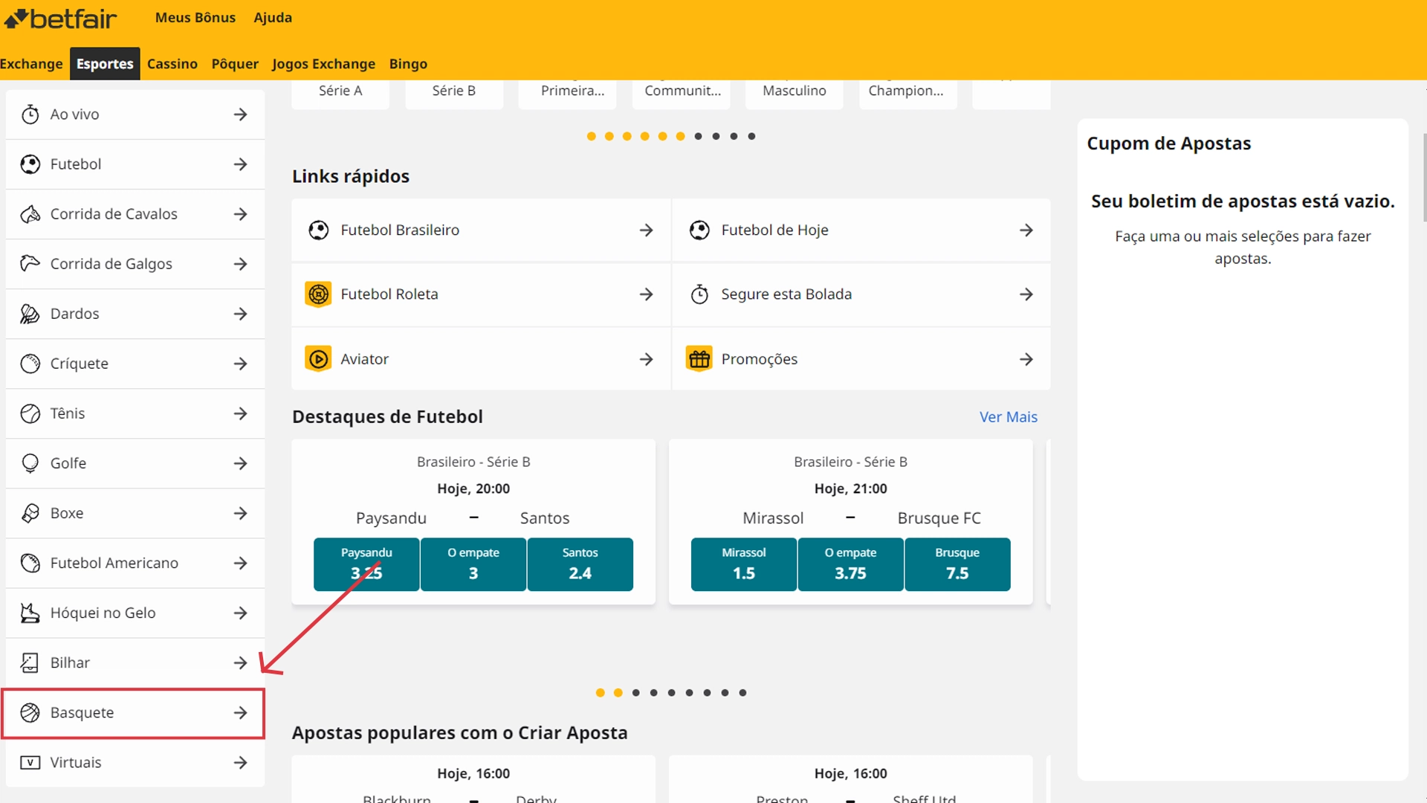Select the Esportes tab
1427x803 pixels.
click(x=105, y=64)
